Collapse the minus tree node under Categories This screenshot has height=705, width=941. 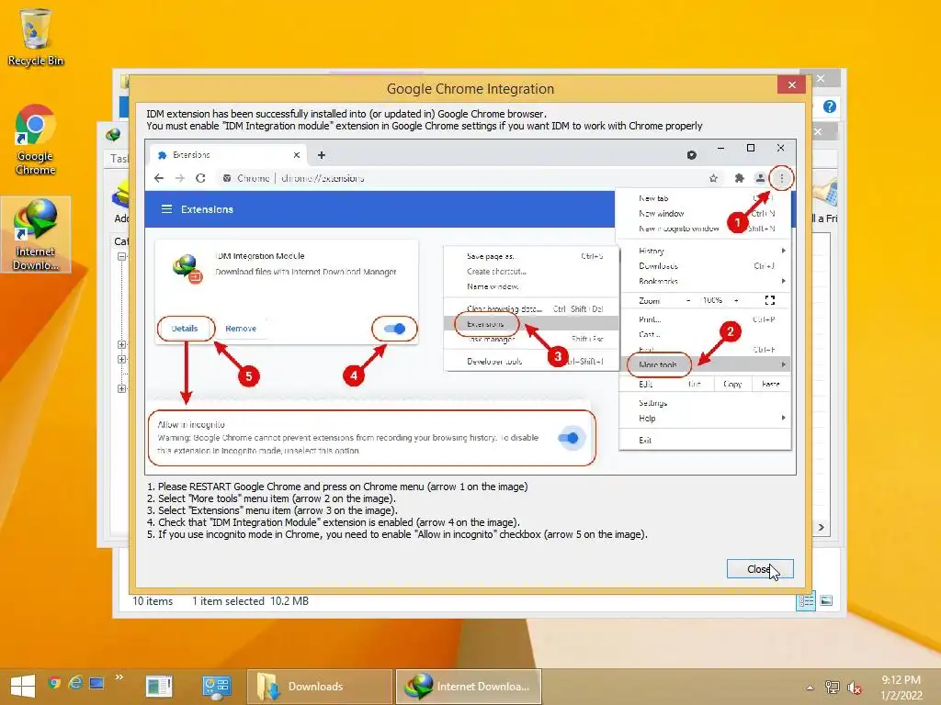click(122, 257)
